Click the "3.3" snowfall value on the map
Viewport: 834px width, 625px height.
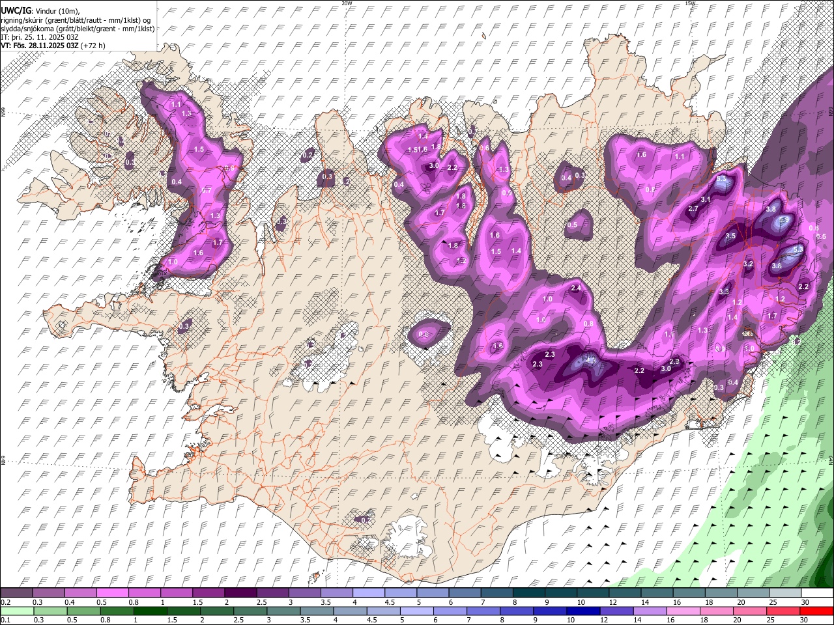pos(724,292)
